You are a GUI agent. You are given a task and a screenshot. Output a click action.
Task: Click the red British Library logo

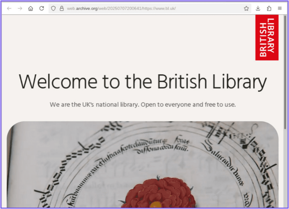267,38
